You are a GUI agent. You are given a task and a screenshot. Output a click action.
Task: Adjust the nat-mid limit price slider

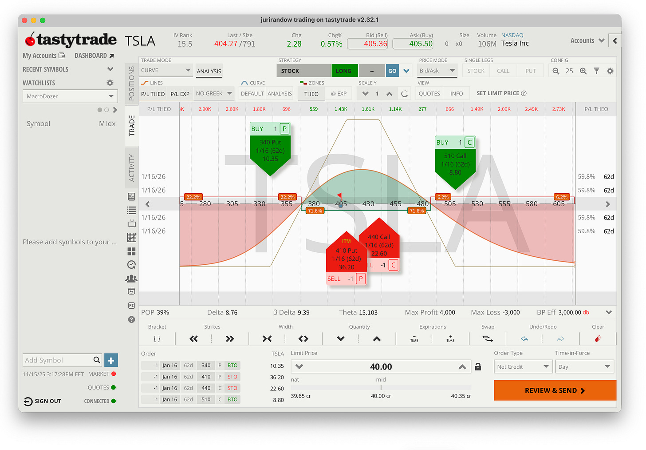click(381, 388)
